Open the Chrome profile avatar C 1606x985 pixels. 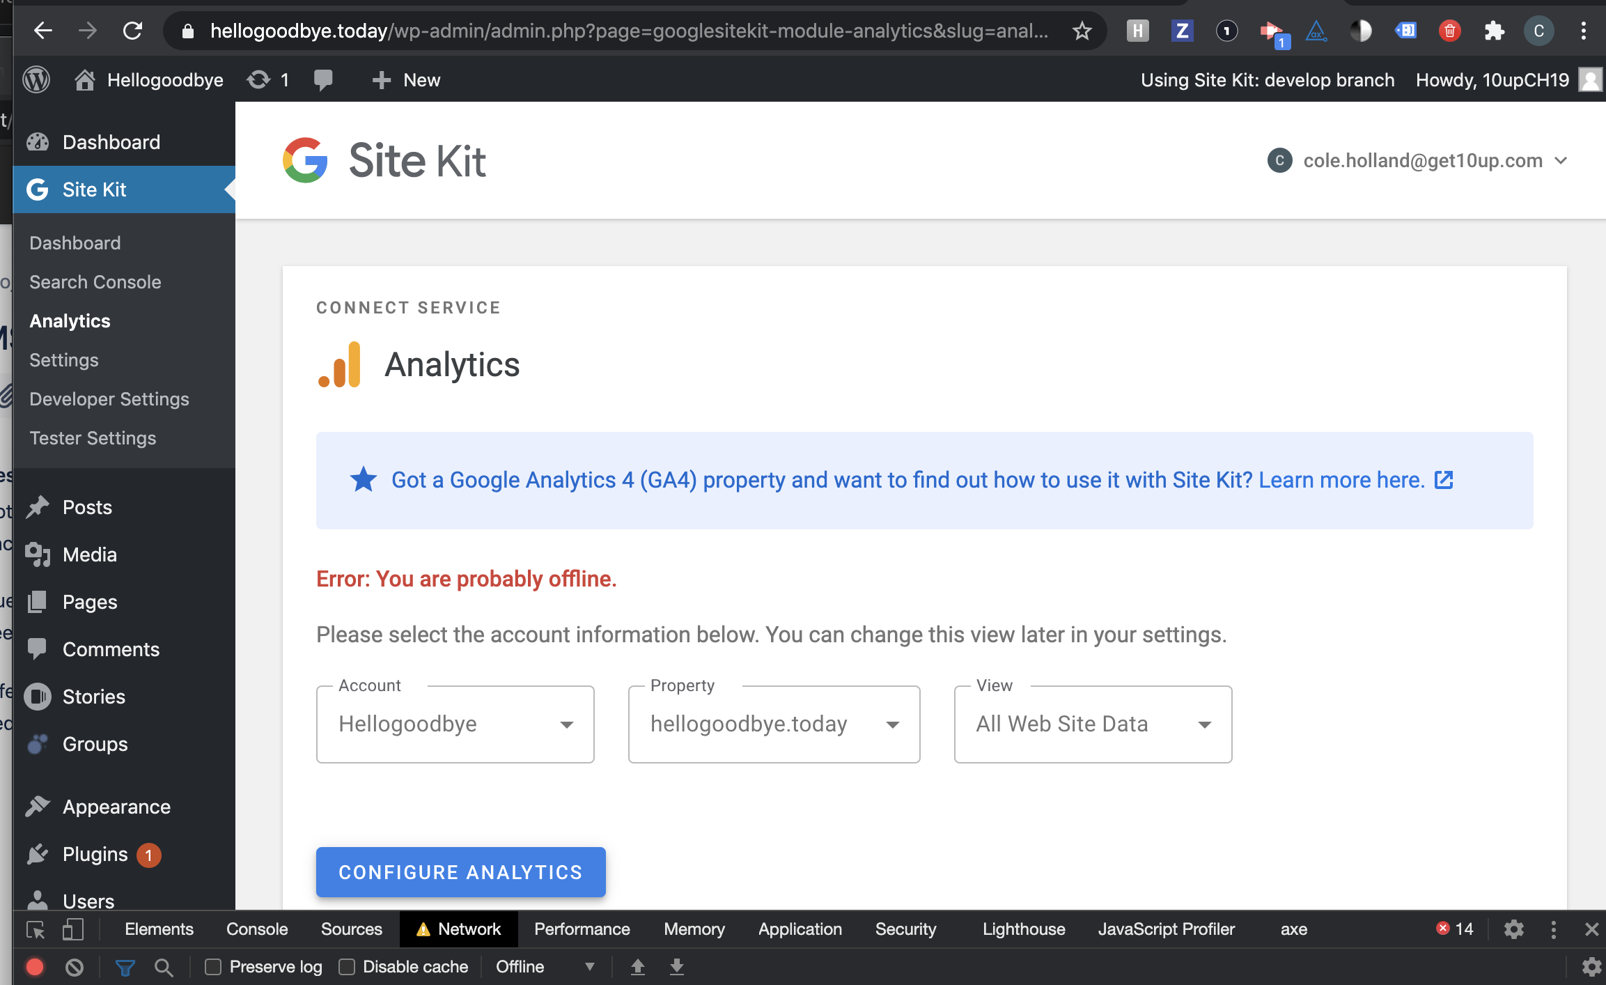[1539, 31]
